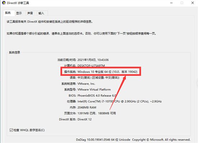Viewport: 198px width, 143px height.
Task: Click the disabled maximize window button
Action: 182,3
